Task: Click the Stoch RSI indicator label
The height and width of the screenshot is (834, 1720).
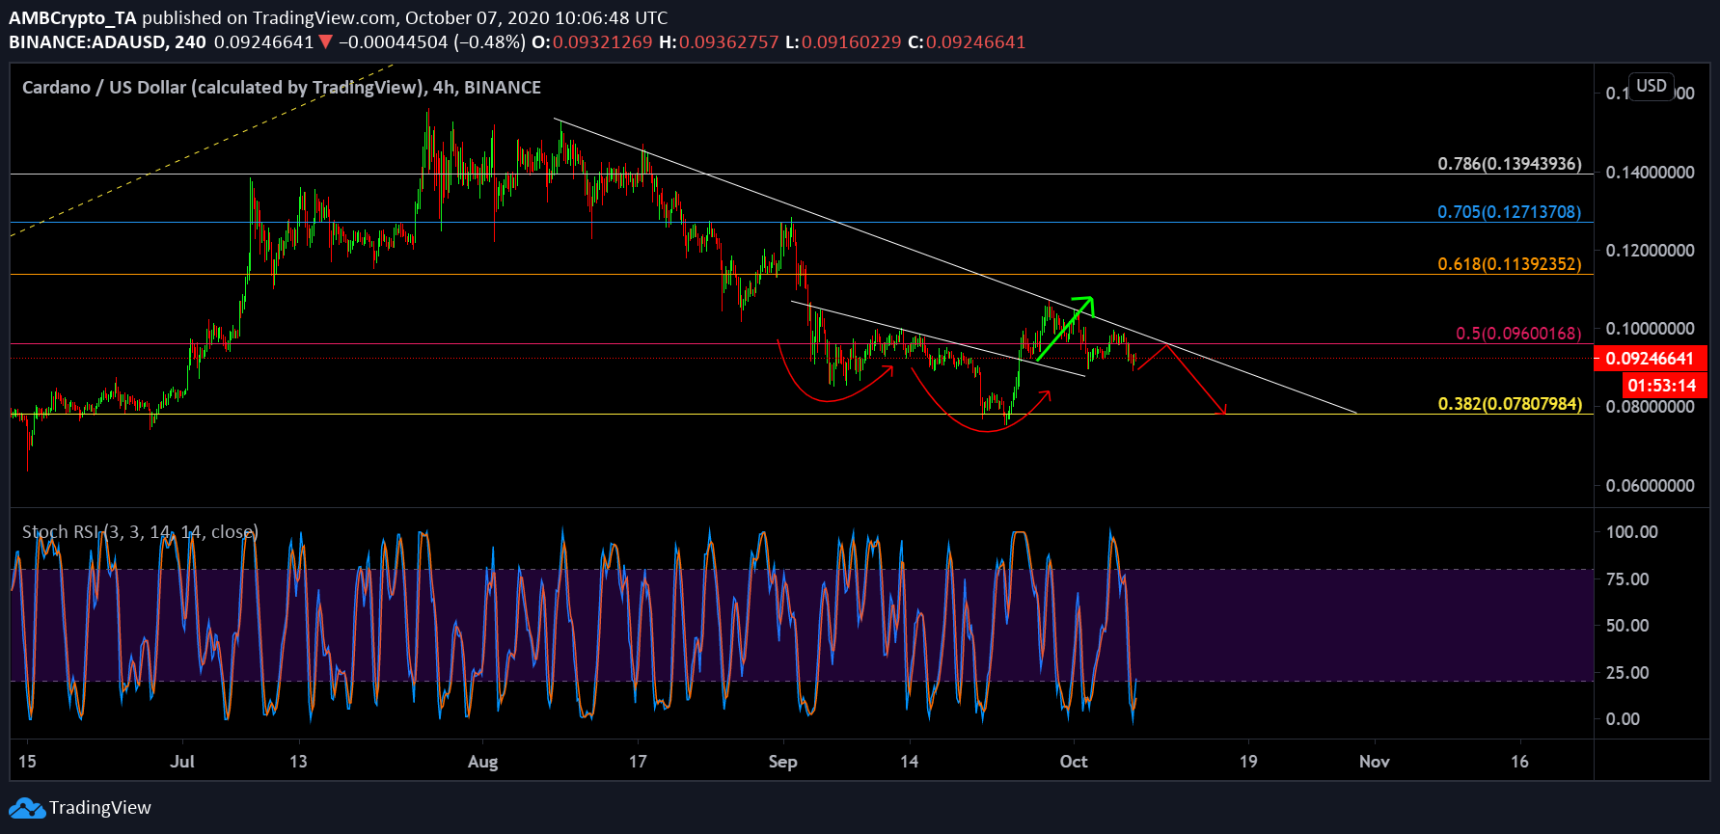Action: coord(140,532)
